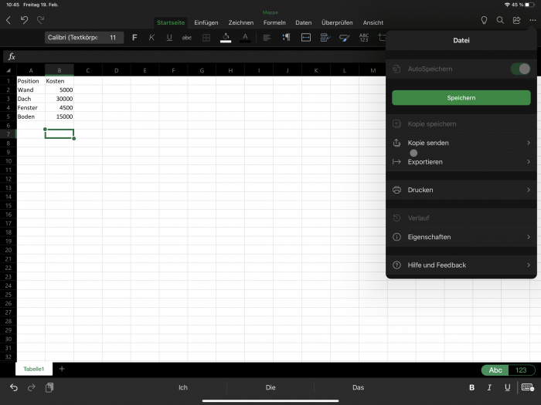Open the Calibri font name dropdown
This screenshot has height=405, width=541.
(x=73, y=37)
